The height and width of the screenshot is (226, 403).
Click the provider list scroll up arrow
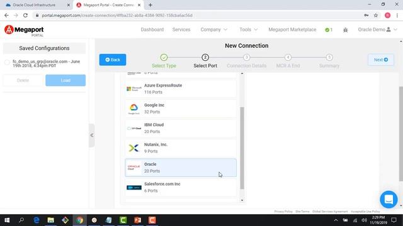click(242, 73)
